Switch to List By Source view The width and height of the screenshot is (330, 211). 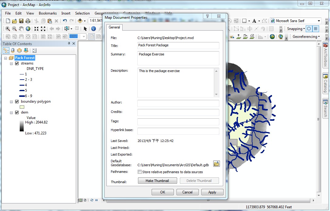click(13, 51)
